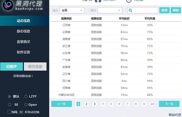Image resolution: width=182 pixels, height=117 pixels.
Task: Select the 河南省 line row
Action: coord(116,88)
